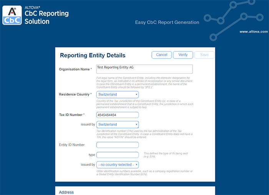Click the Altova CbC logo icon
Screen dimensions: 269x195
pyautogui.click(x=12, y=15)
